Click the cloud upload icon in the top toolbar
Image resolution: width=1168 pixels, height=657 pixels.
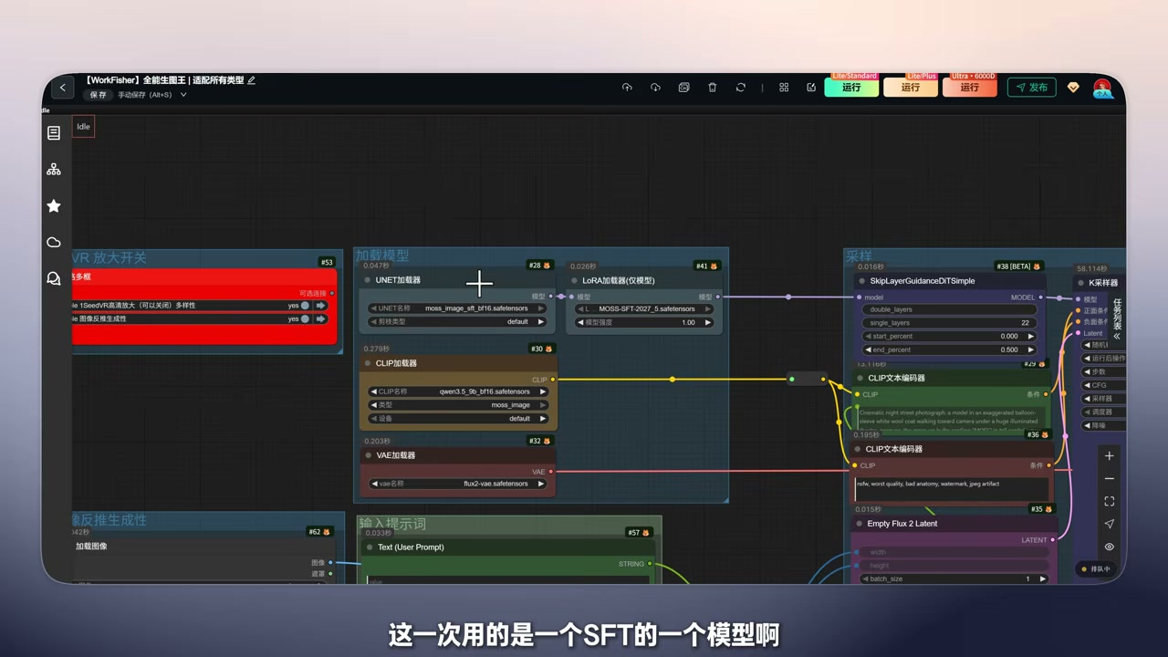(x=627, y=88)
